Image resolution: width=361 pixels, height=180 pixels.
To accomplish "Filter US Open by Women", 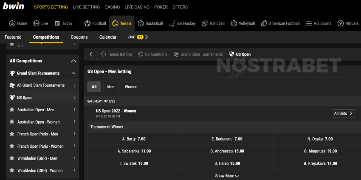I will coord(131,87).
